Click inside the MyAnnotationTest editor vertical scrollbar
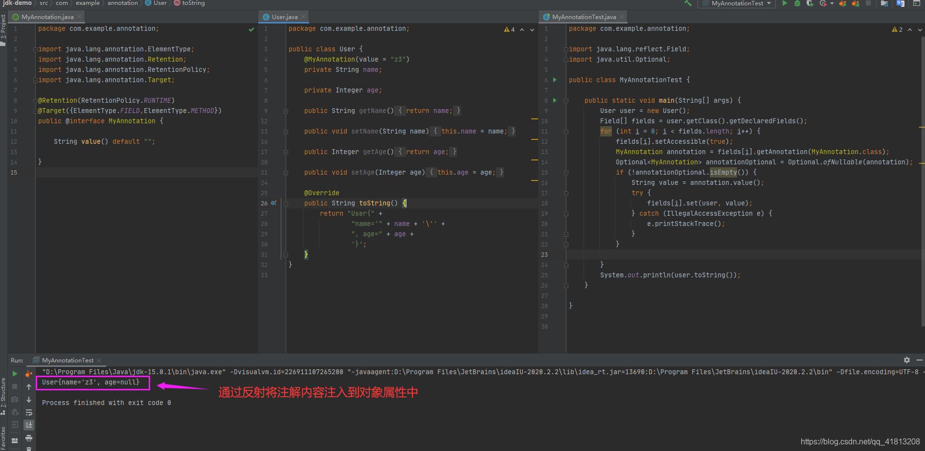Screen dimensions: 925x451 tap(923, 181)
